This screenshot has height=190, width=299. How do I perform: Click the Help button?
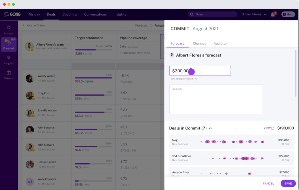click(x=288, y=14)
